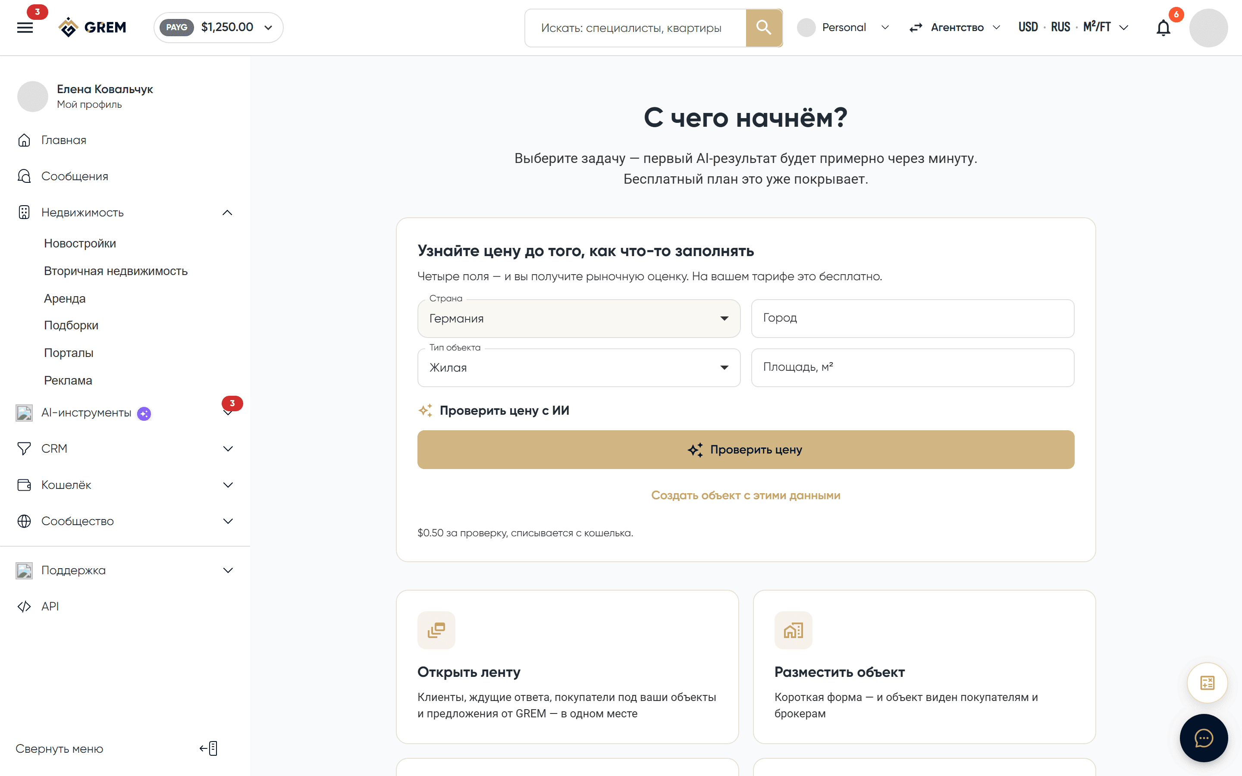Click the API code brackets icon
1242x776 pixels.
[24, 607]
